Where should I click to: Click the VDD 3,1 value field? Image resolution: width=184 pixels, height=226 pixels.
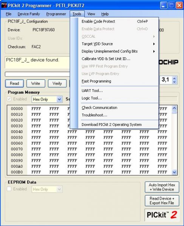point(166,80)
